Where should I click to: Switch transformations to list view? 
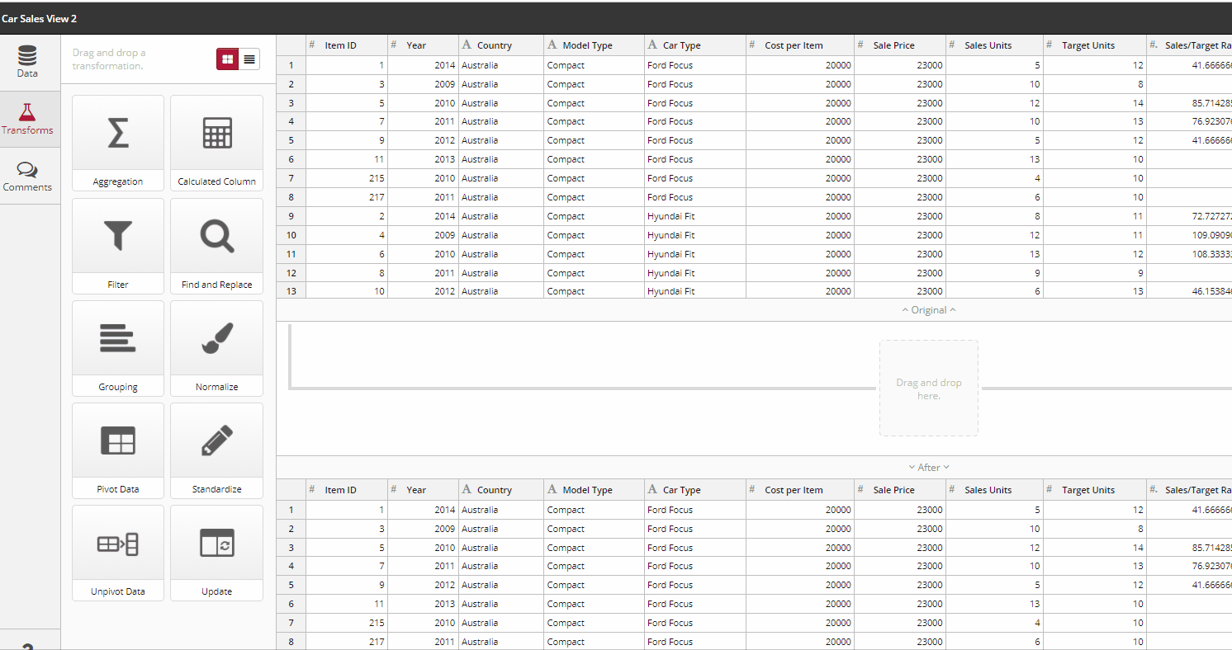[249, 59]
